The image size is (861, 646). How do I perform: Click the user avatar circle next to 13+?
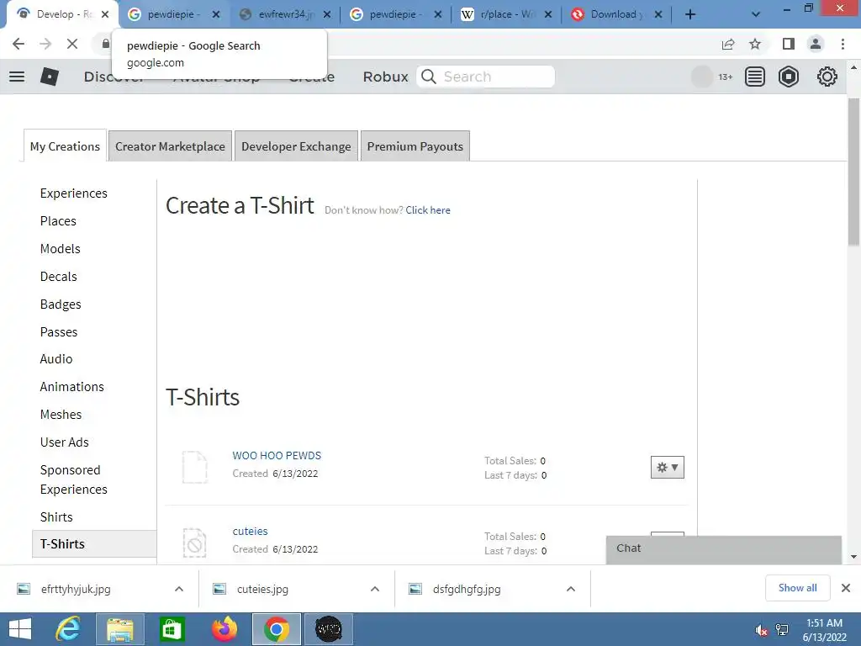coord(702,77)
